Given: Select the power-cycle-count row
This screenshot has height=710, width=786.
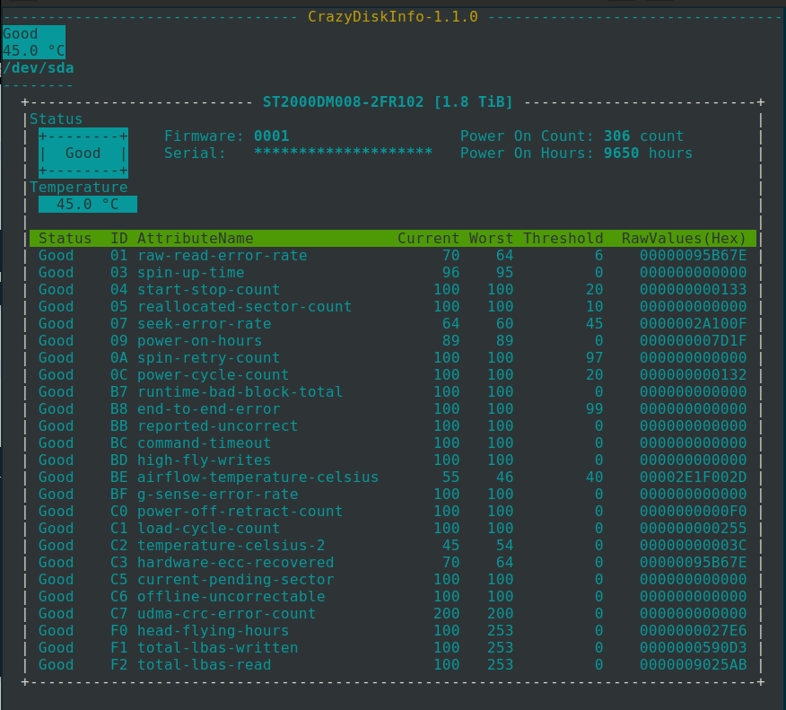Looking at the screenshot, I should pyautogui.click(x=392, y=374).
